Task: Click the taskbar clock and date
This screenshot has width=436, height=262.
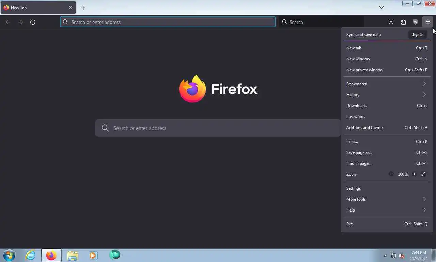Action: tap(419, 256)
